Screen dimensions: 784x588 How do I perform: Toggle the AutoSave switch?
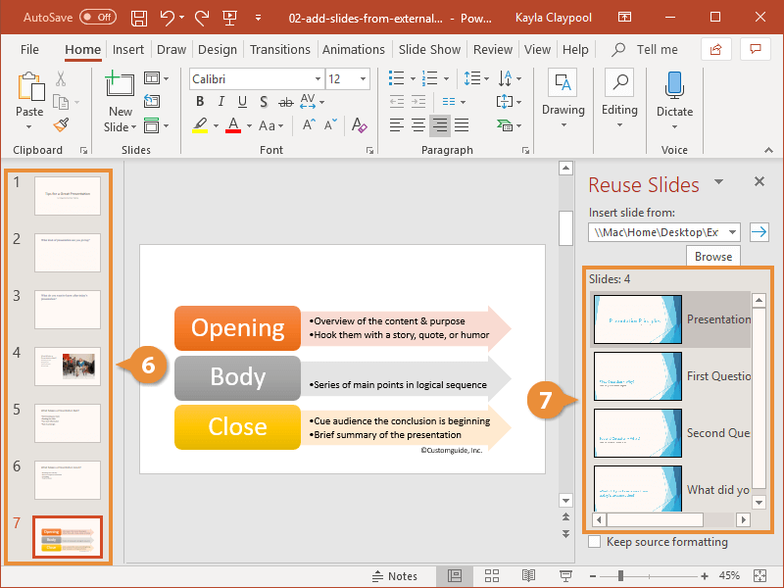point(97,18)
